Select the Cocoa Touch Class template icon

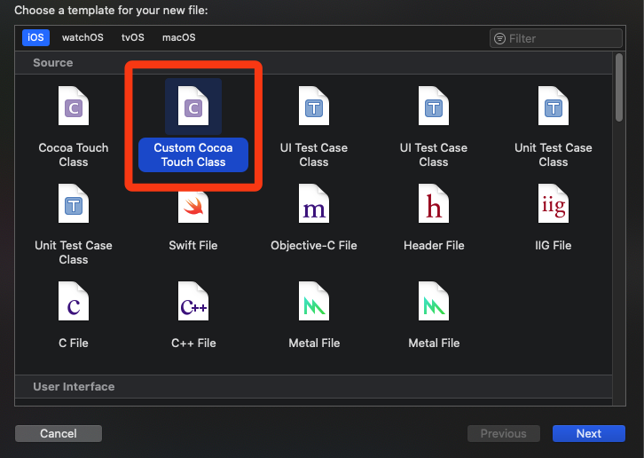[74, 107]
